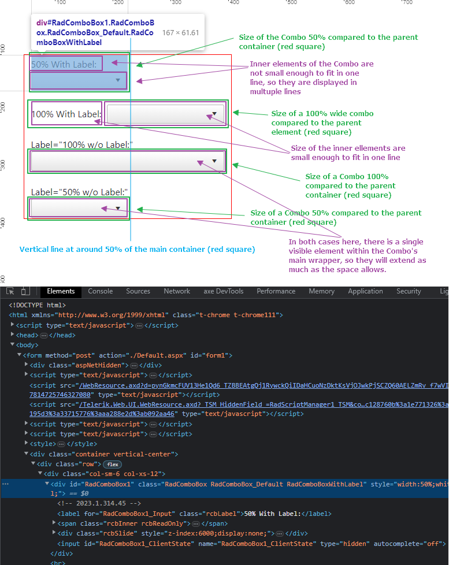Viewport: 449px width, 565px height.
Task: Toggle the device toolbar icon
Action: click(x=25, y=291)
